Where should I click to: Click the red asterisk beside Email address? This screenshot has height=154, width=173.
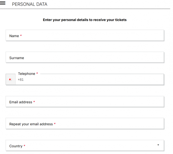coord(34,102)
